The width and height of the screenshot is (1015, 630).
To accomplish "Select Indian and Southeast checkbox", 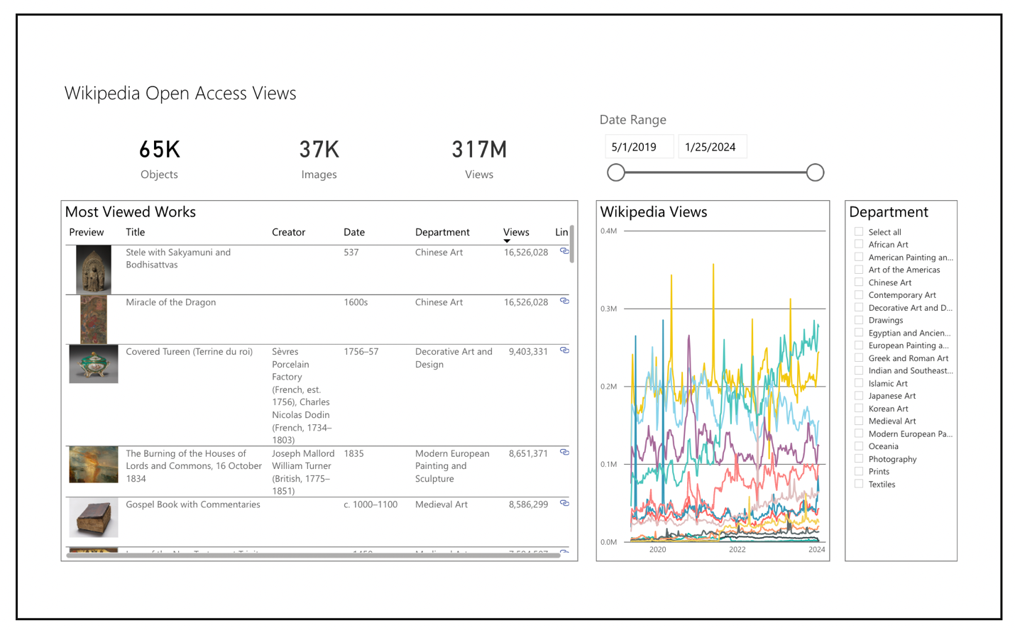I will pos(859,370).
